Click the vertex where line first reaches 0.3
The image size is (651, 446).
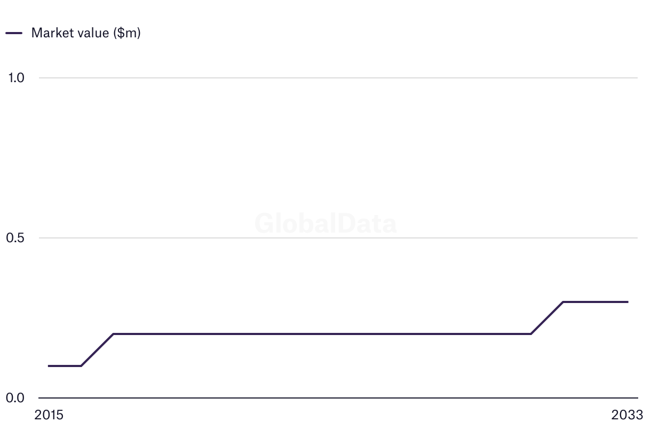coord(563,302)
